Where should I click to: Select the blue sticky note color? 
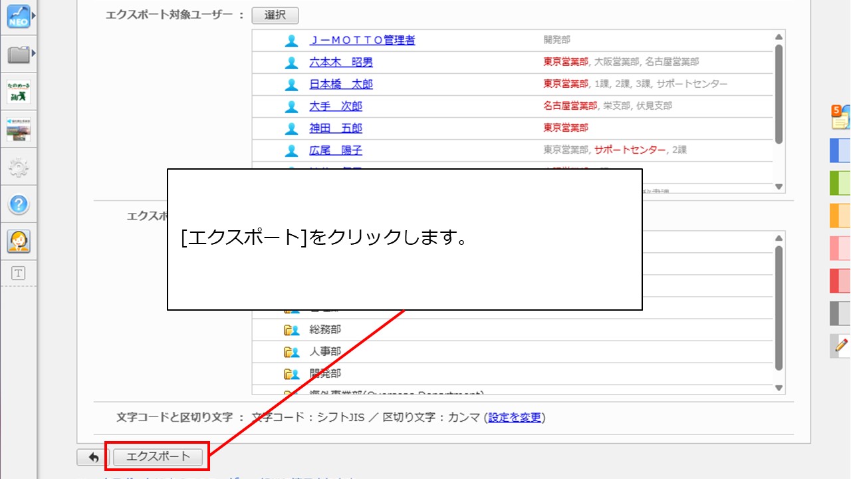coord(840,150)
